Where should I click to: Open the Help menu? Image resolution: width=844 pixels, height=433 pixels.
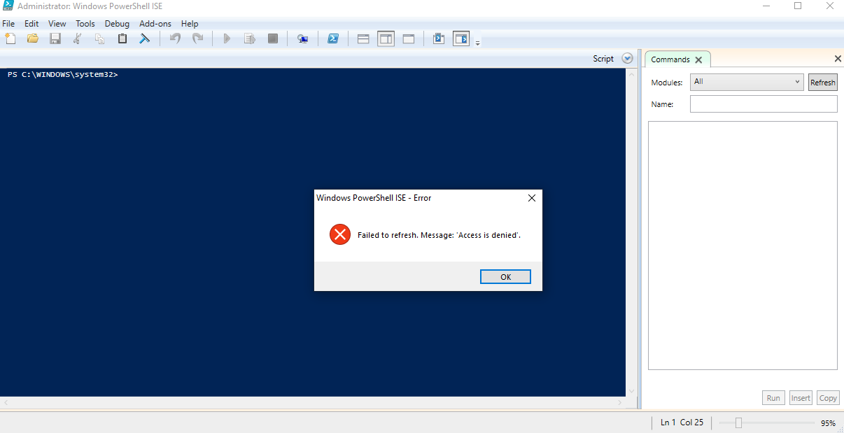[x=190, y=23]
